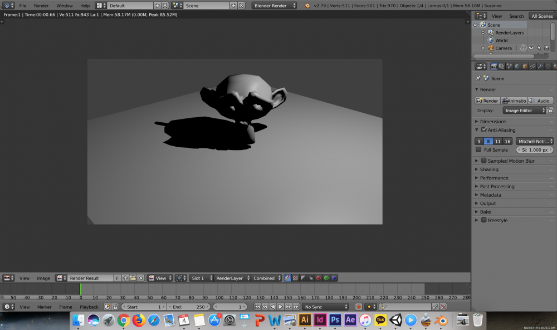
Task: Open the Scene properties tab
Action: 510,66
